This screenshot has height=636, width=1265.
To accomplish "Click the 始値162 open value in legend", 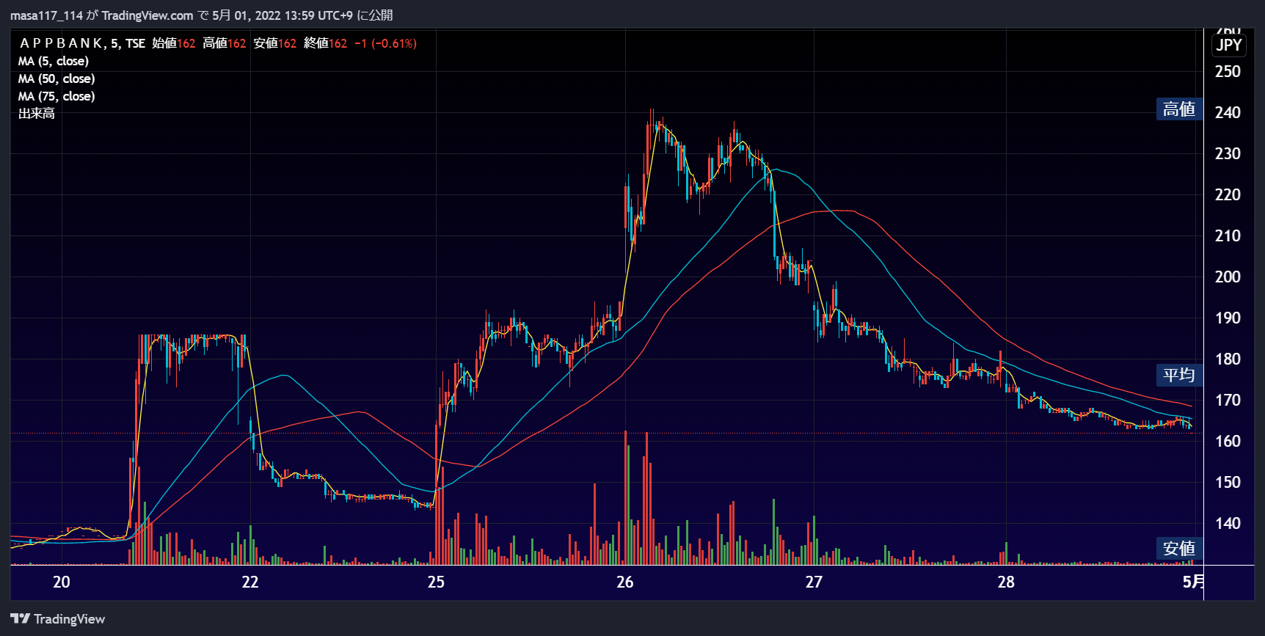I will [x=174, y=43].
